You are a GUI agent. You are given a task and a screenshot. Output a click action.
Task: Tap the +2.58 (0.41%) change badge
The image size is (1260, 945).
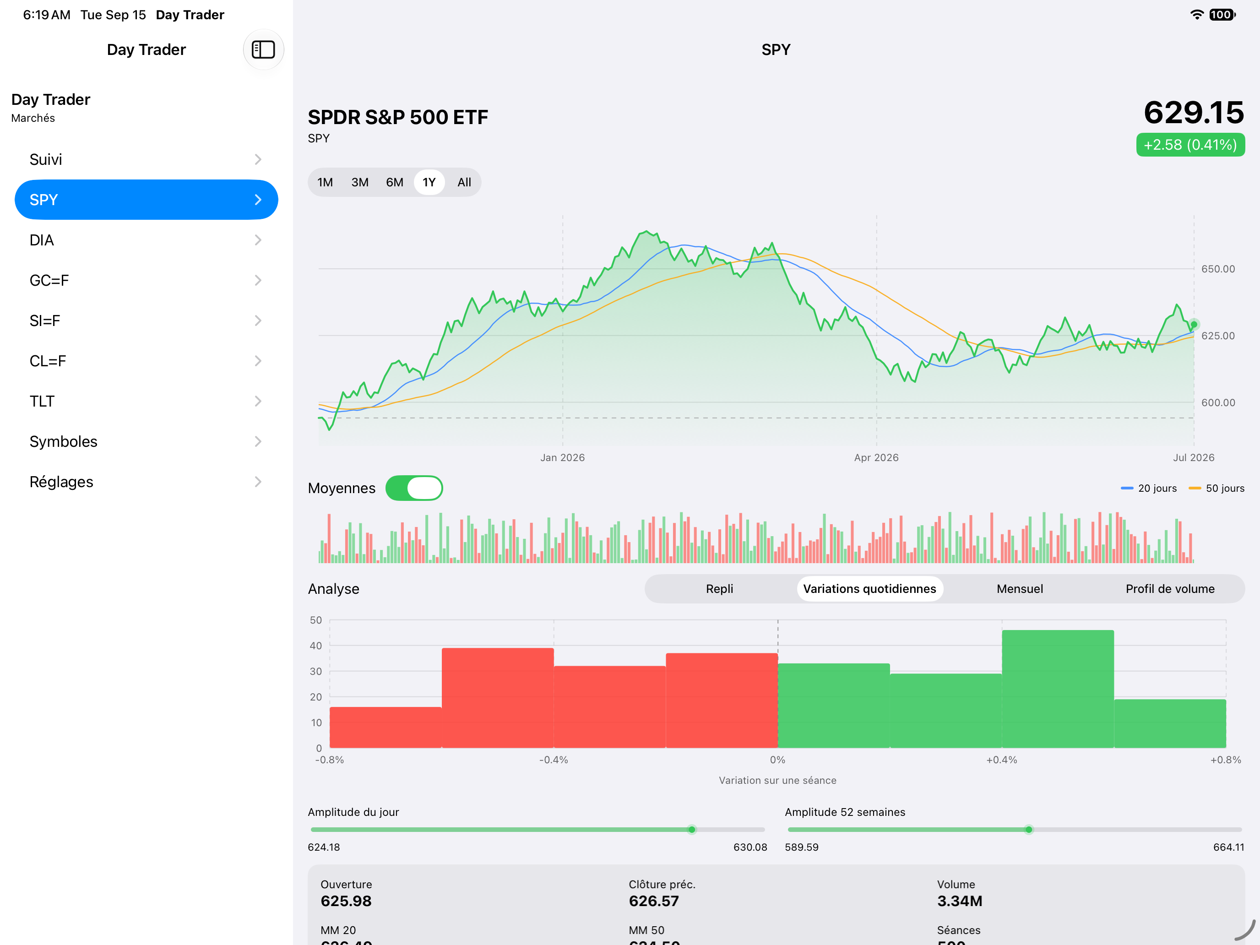(x=1190, y=145)
